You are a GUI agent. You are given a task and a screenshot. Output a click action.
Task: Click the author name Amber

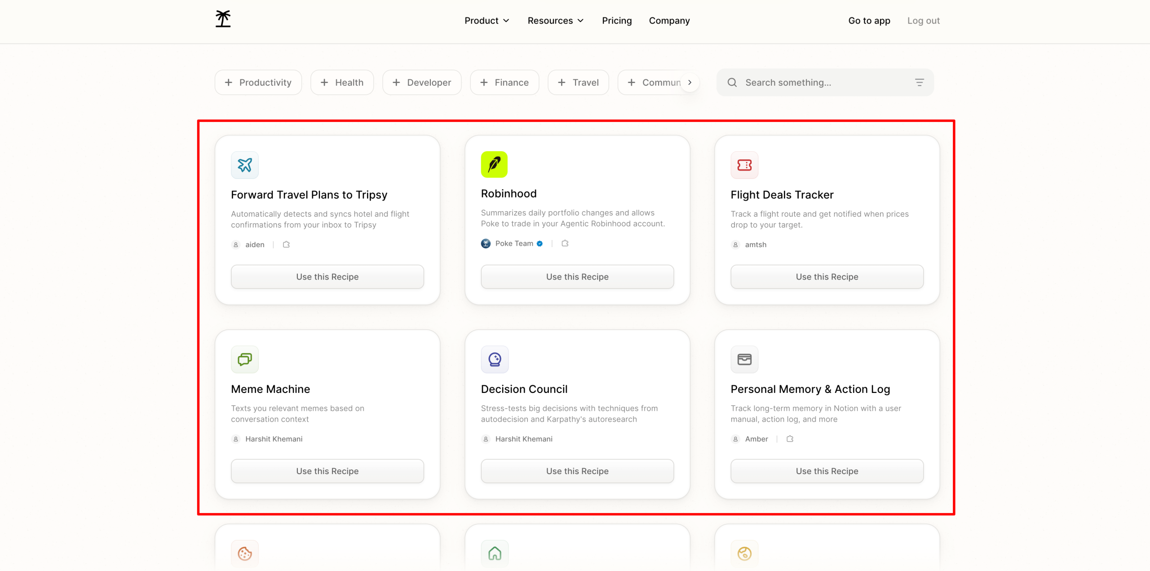[x=756, y=439]
